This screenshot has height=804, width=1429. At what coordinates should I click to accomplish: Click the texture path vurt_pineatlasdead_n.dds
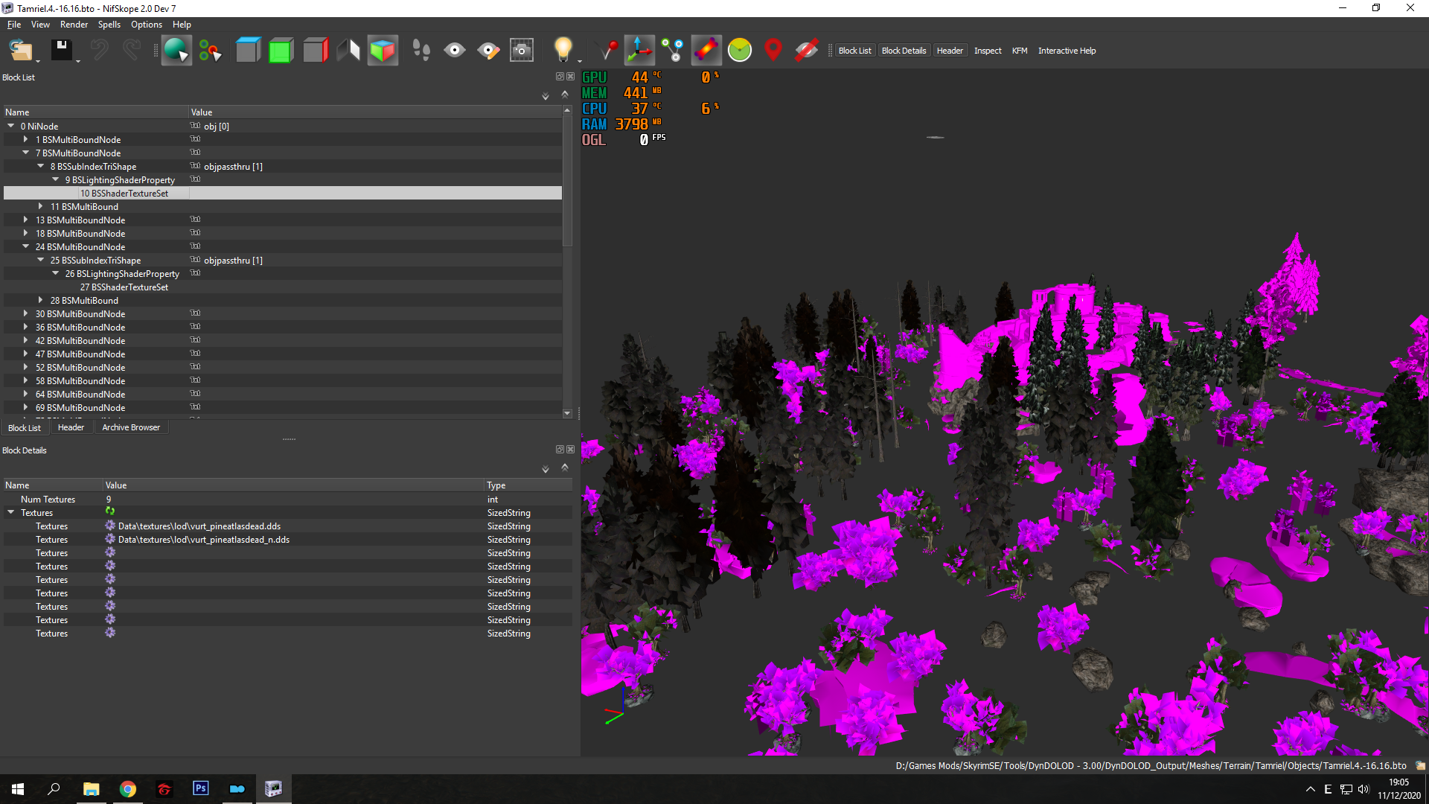click(x=204, y=540)
